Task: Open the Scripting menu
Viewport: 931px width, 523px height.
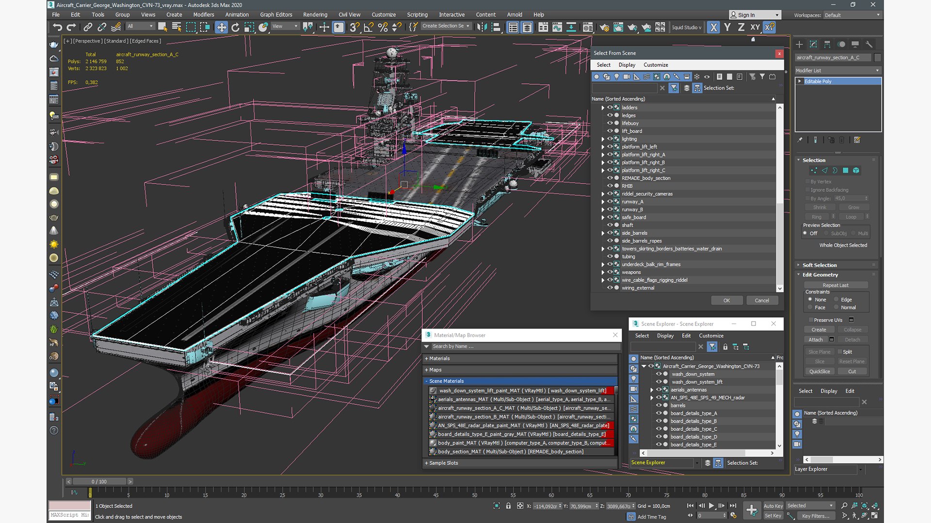Action: (417, 15)
